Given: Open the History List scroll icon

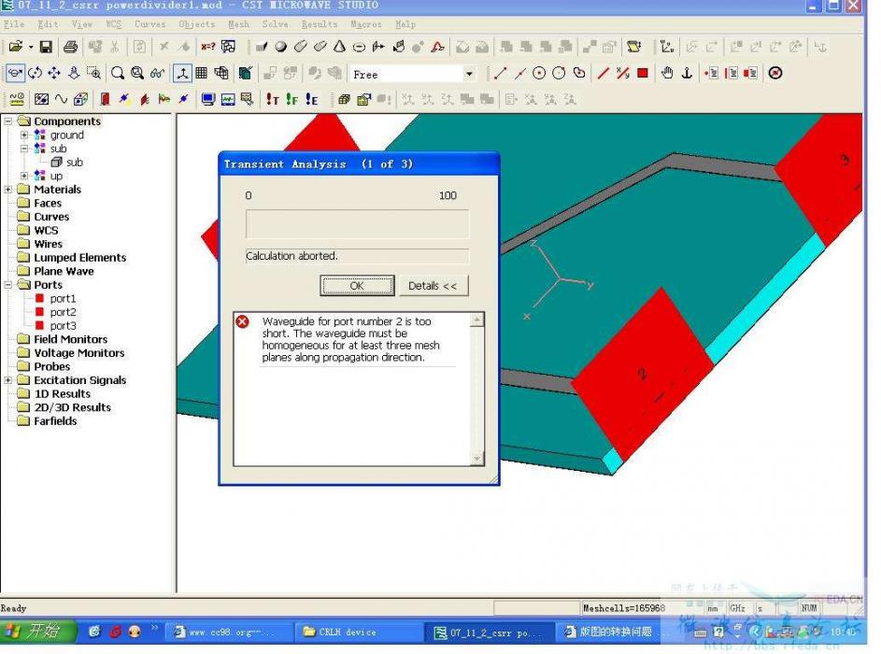Looking at the screenshot, I should click(x=633, y=47).
